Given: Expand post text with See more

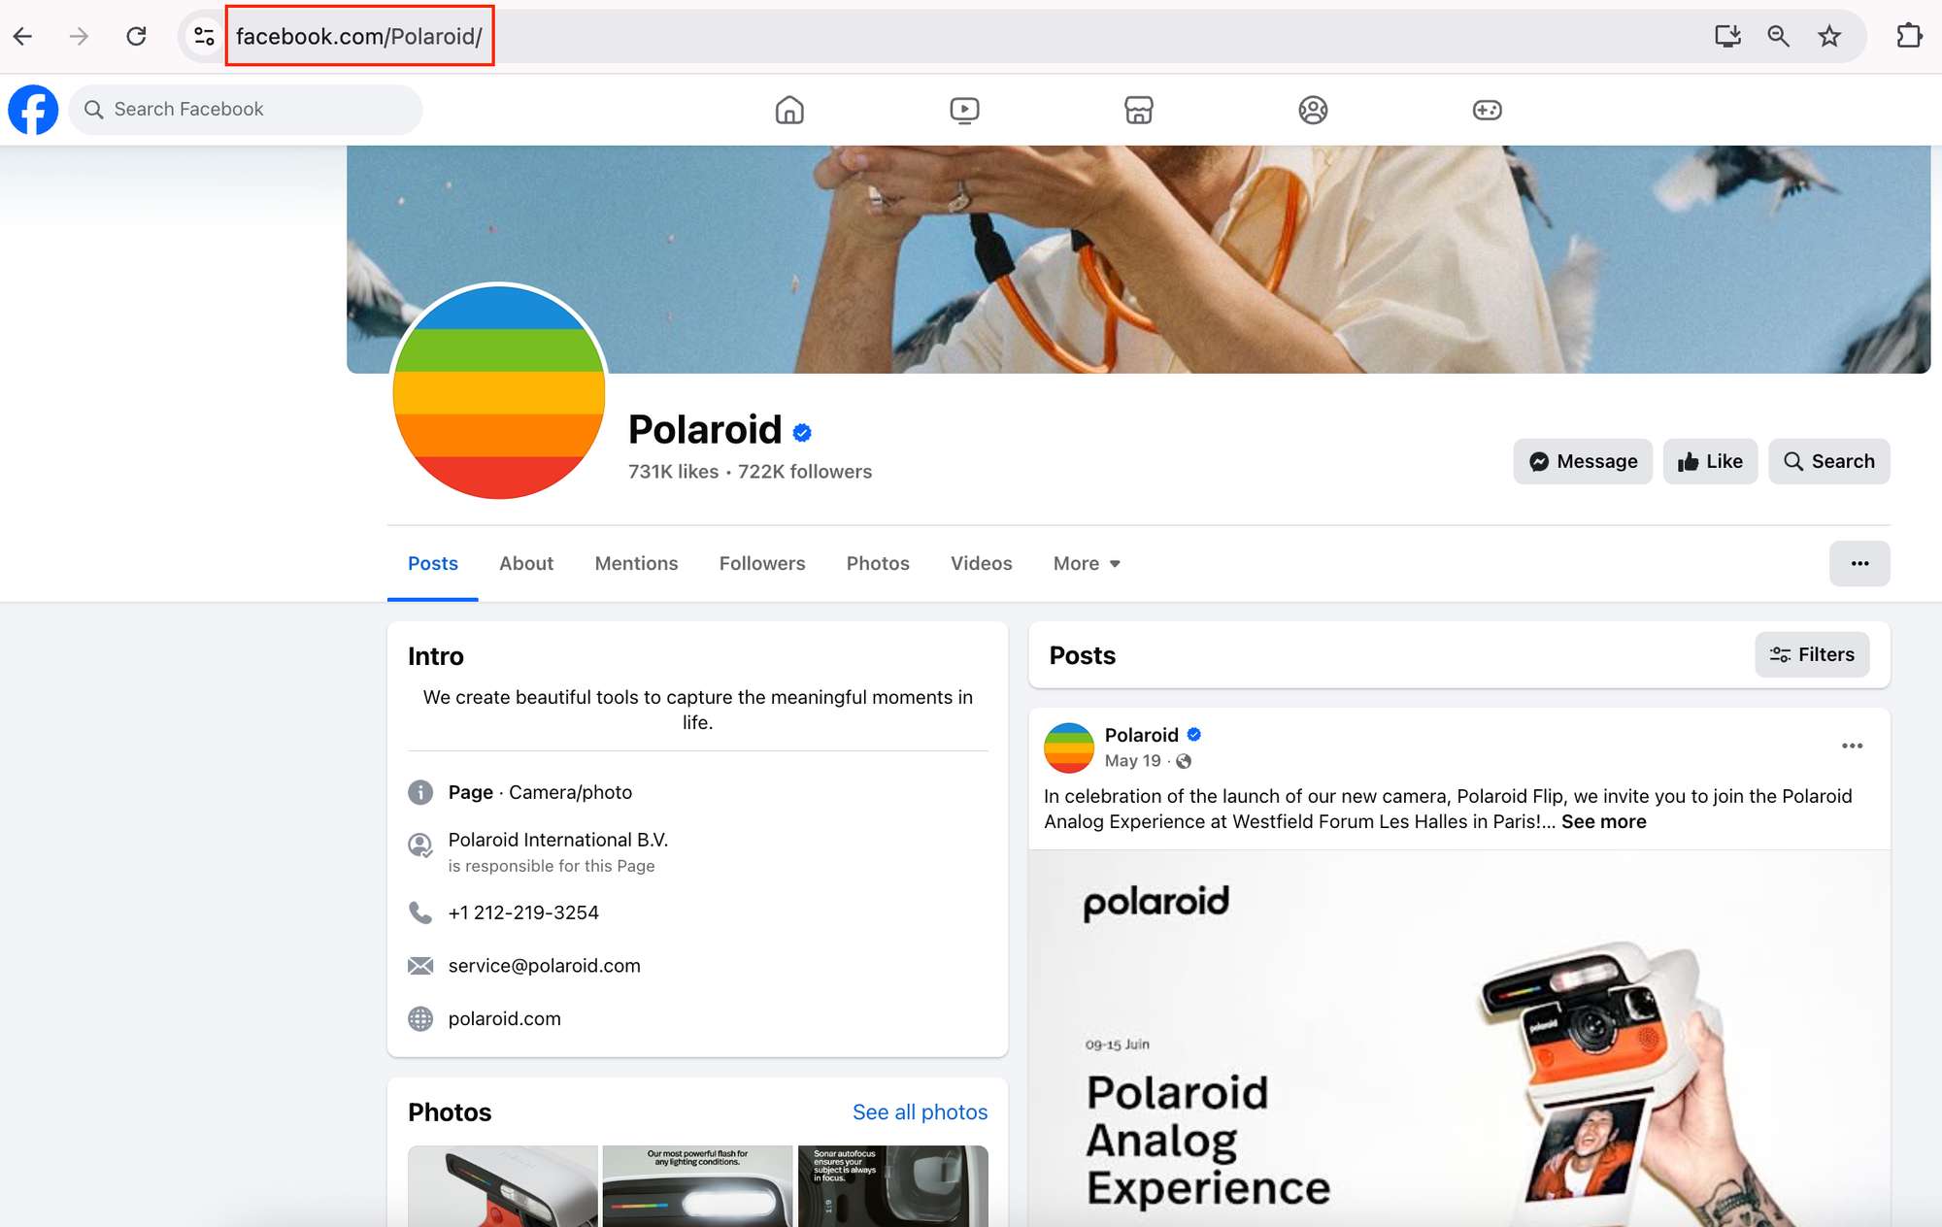Looking at the screenshot, I should click(1603, 821).
